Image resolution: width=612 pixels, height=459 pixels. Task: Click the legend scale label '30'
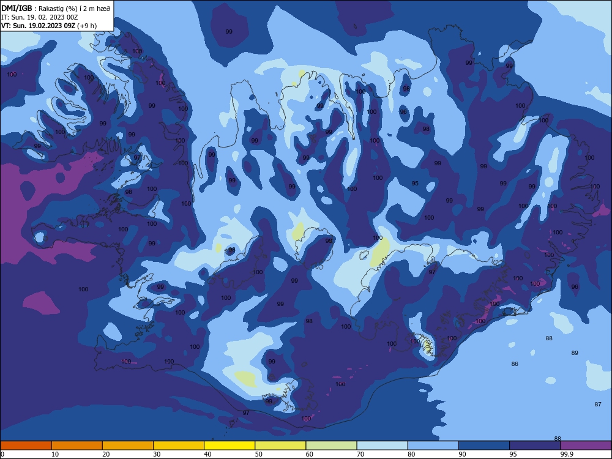pyautogui.click(x=157, y=454)
